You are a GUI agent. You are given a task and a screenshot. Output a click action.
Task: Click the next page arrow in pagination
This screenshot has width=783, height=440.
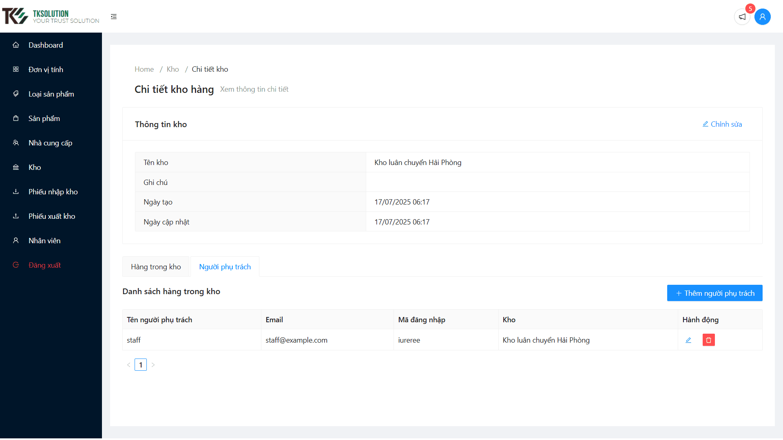(153, 365)
